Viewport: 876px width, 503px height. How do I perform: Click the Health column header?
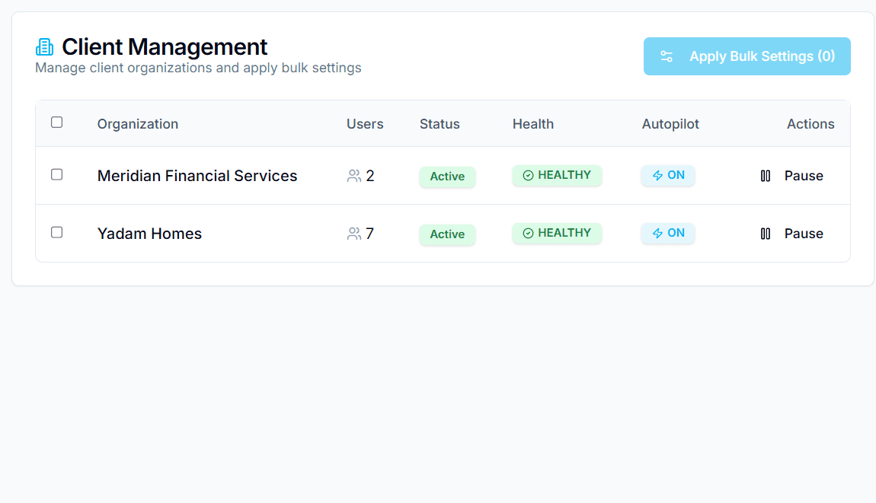[x=532, y=123]
